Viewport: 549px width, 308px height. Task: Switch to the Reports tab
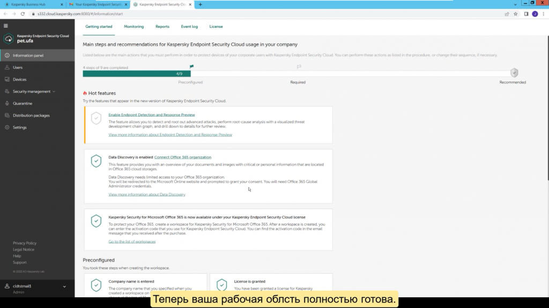(x=162, y=27)
